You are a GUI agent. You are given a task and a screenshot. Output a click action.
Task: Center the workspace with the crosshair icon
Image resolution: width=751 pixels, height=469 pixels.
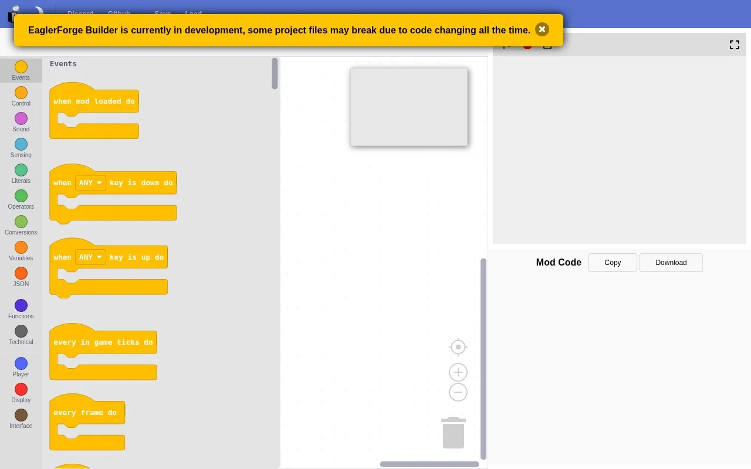point(458,347)
